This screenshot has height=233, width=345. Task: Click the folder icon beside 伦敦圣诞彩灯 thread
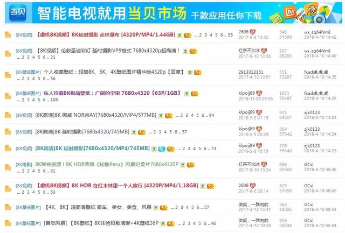point(8,54)
